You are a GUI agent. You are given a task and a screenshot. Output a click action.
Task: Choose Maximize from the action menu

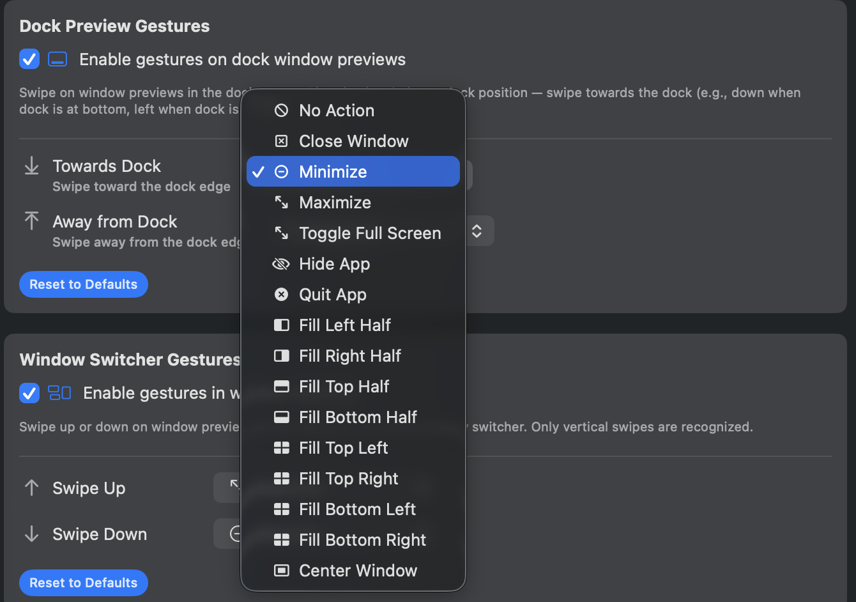point(335,202)
